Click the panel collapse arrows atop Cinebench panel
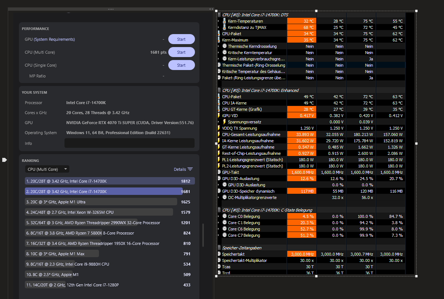The width and height of the screenshot is (444, 299). point(211,9)
